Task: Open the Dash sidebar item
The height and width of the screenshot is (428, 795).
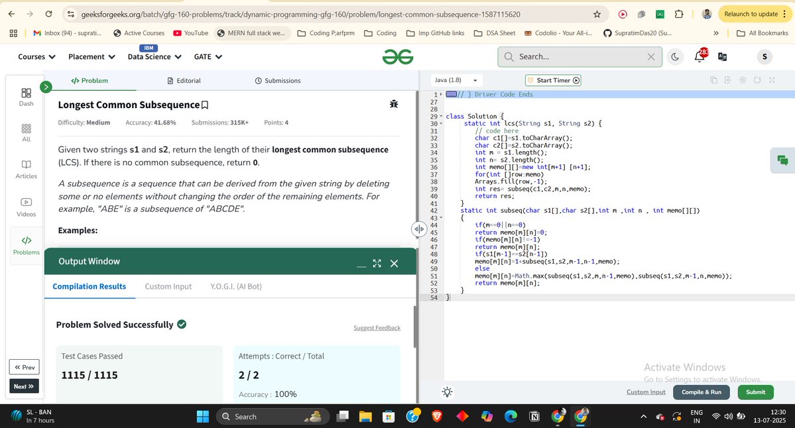Action: click(x=27, y=97)
